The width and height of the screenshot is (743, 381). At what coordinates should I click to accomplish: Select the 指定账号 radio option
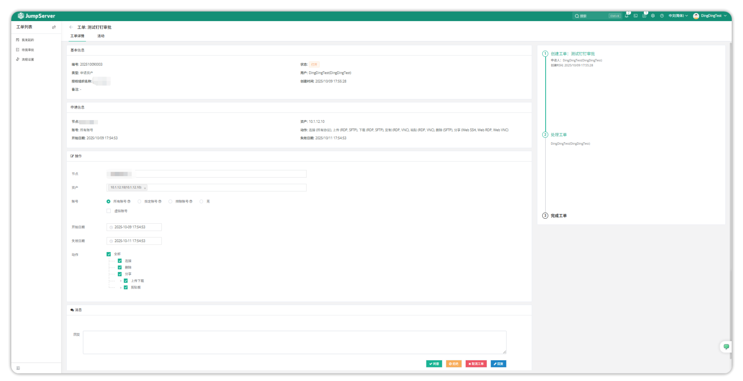139,201
